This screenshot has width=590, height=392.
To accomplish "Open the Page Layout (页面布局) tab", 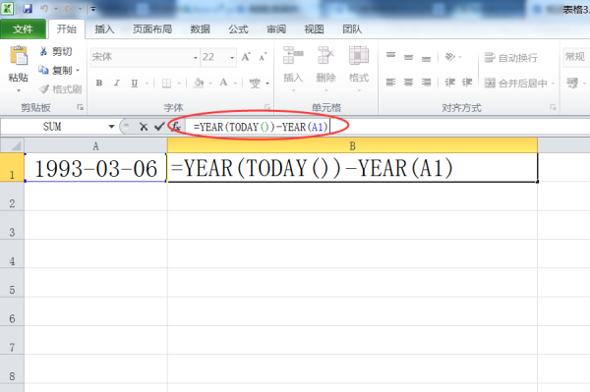I will 152,28.
